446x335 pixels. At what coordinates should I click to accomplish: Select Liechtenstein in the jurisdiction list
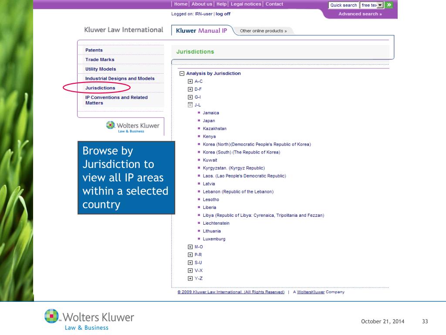click(x=216, y=223)
